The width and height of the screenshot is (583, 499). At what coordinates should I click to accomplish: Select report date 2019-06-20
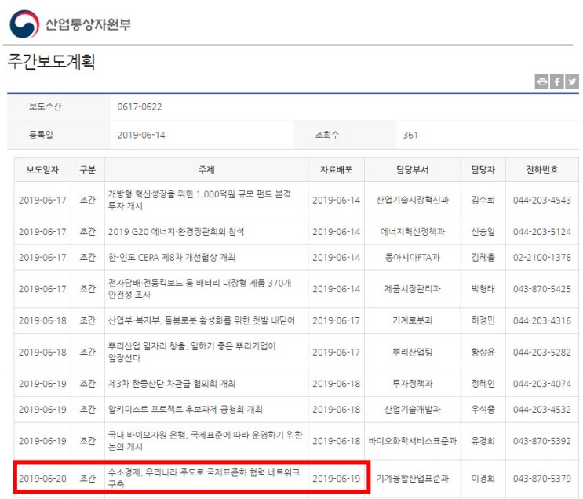(42, 478)
